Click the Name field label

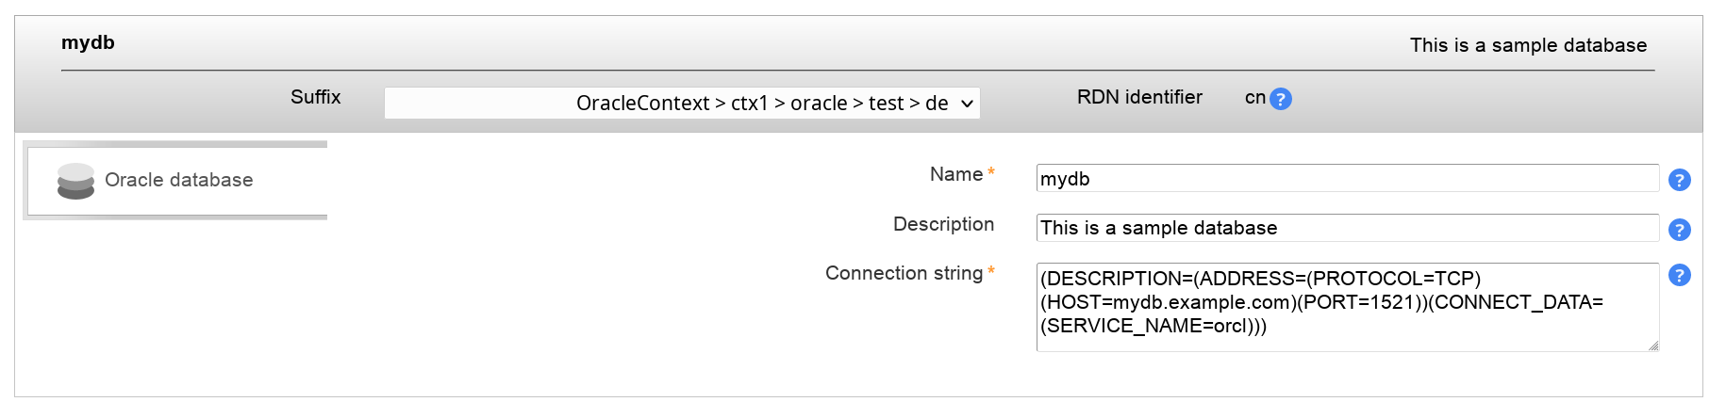955,174
